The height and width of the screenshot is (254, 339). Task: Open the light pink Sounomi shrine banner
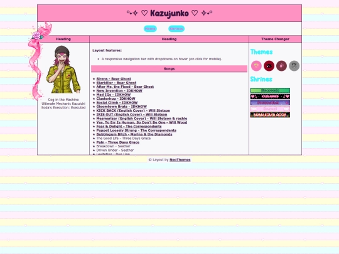click(270, 109)
